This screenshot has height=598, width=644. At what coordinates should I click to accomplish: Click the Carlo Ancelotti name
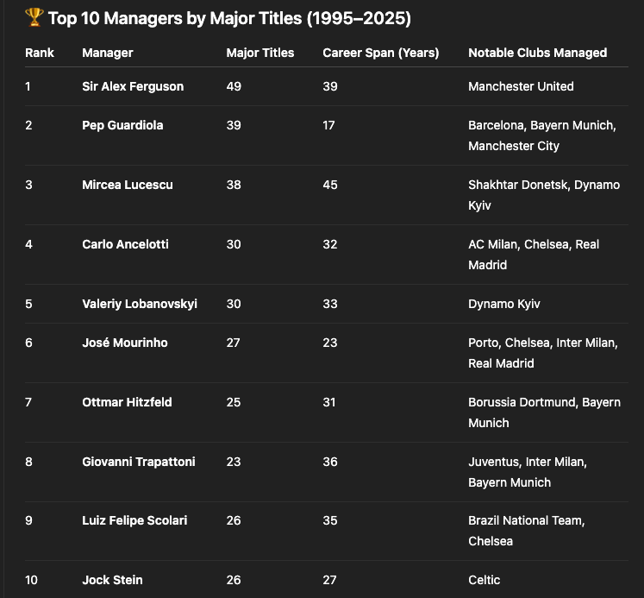[x=125, y=244]
